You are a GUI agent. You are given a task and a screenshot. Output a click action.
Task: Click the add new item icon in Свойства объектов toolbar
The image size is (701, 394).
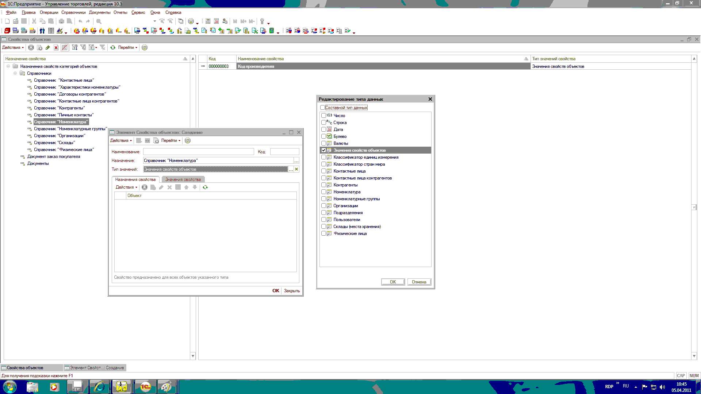tap(31, 47)
